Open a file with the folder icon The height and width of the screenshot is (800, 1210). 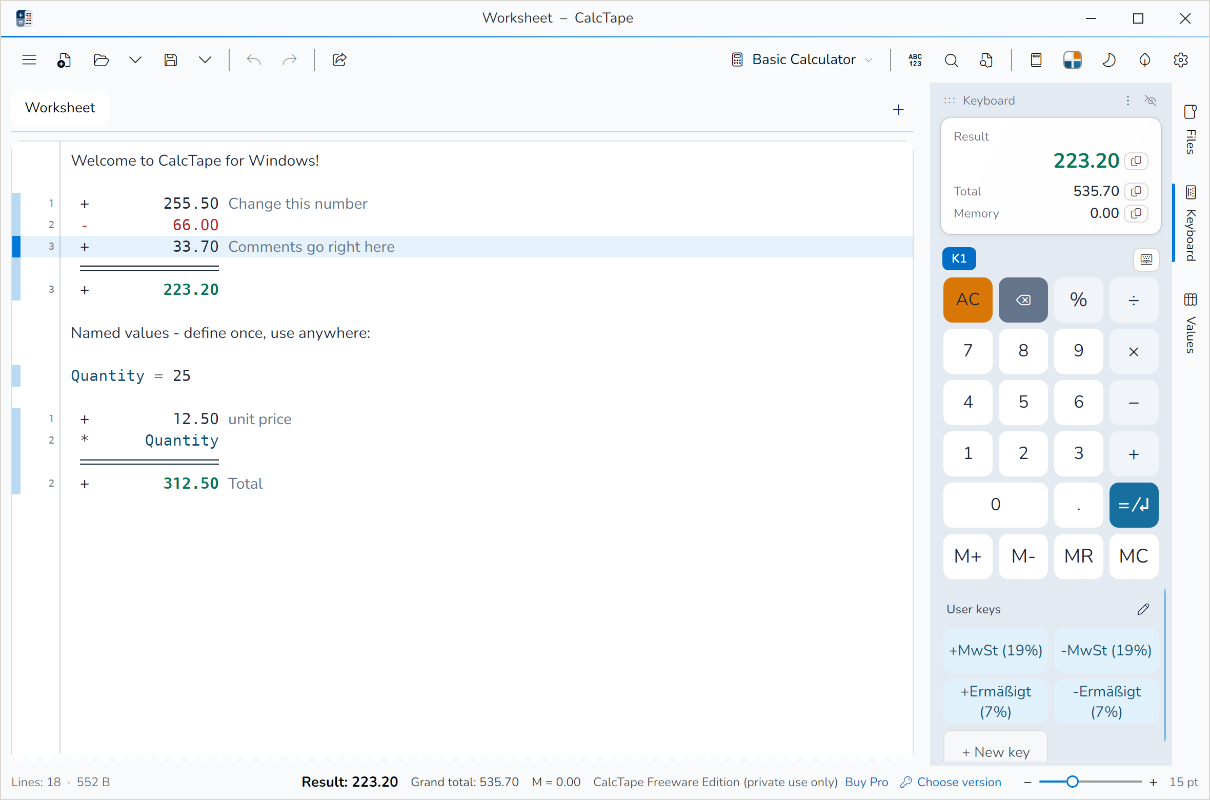pyautogui.click(x=101, y=60)
